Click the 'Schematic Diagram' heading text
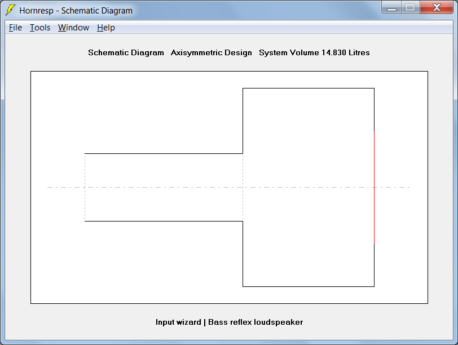This screenshot has width=458, height=345. tap(126, 52)
